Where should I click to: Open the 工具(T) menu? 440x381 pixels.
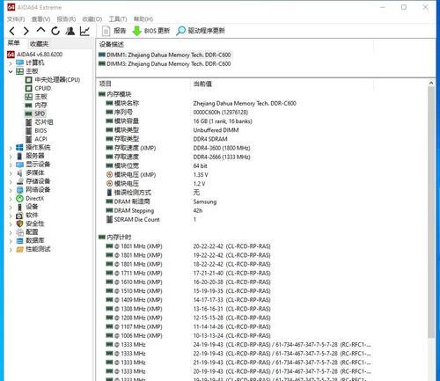118,19
